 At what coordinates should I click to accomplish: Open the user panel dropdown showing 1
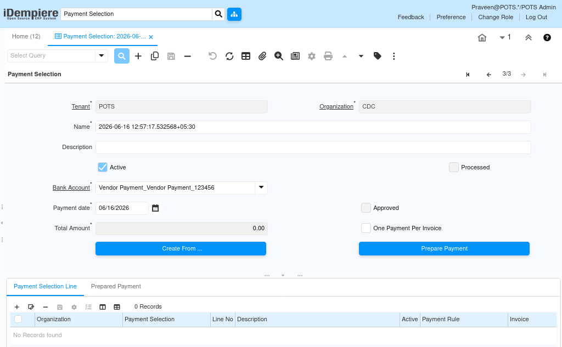[x=505, y=37]
